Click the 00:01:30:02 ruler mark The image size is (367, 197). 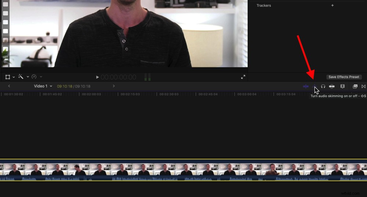[14, 94]
